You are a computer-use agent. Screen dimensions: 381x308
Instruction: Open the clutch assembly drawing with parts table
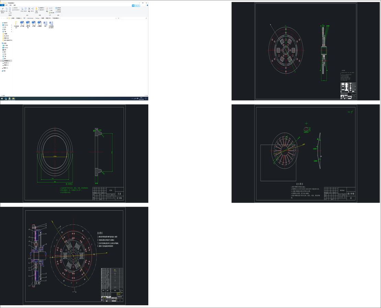(x=74, y=256)
